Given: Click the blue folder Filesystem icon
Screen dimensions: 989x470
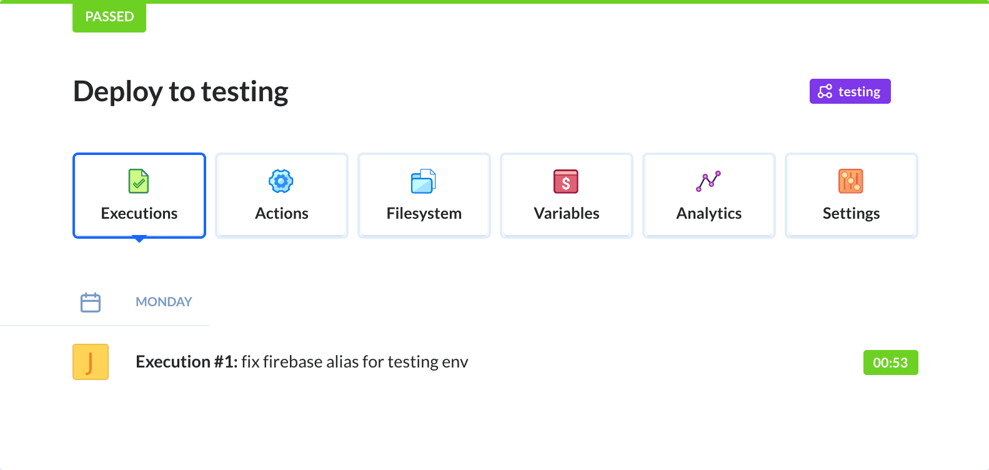Looking at the screenshot, I should 424,182.
